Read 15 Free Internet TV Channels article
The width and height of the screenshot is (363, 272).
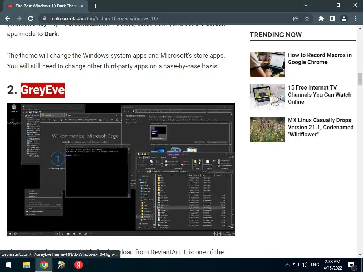319,95
